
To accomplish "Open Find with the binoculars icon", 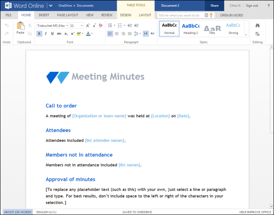I will click(x=257, y=26).
